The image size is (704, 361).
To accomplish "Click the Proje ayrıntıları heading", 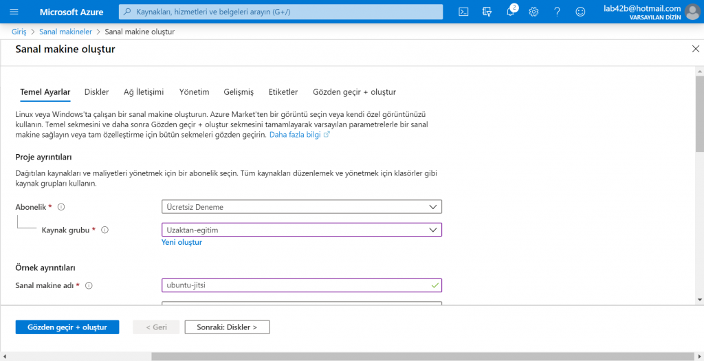I will click(43, 157).
